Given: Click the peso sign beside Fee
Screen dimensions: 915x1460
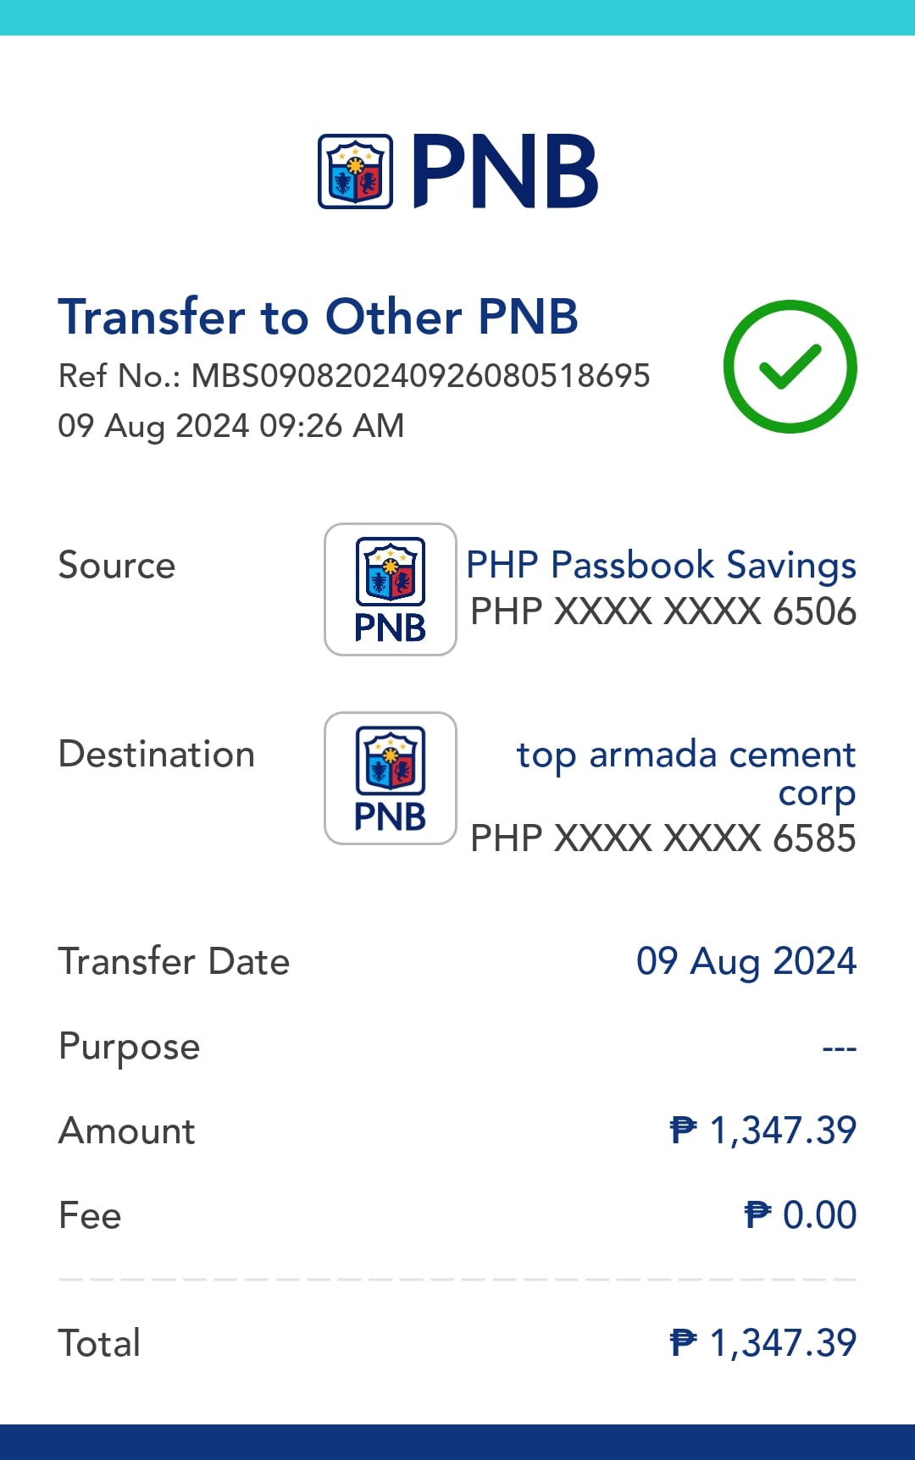Looking at the screenshot, I should click(757, 1214).
